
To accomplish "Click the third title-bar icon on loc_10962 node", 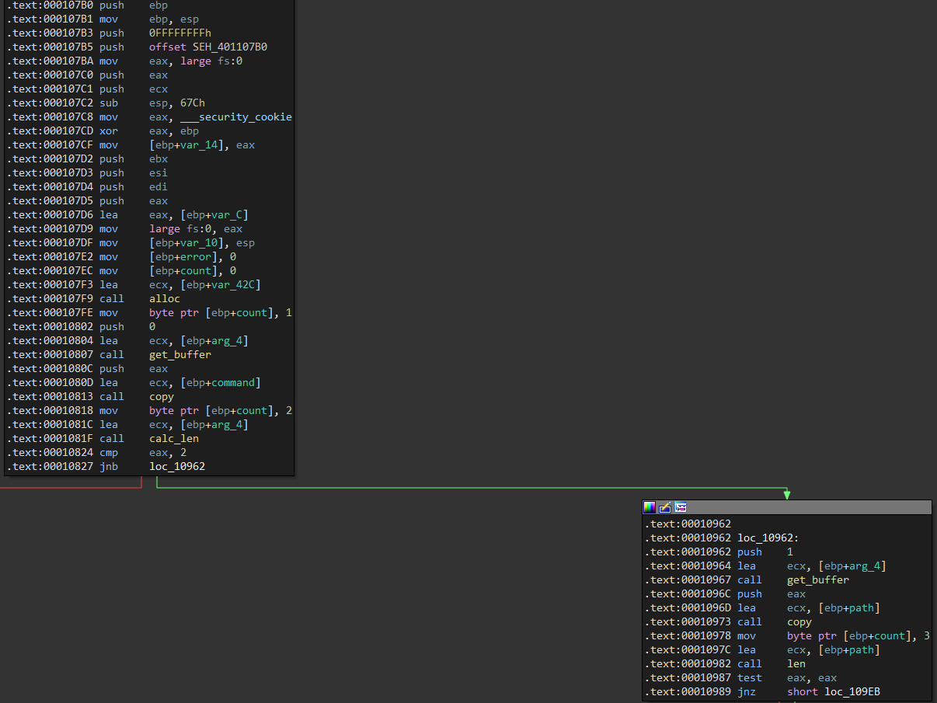I will click(x=681, y=507).
